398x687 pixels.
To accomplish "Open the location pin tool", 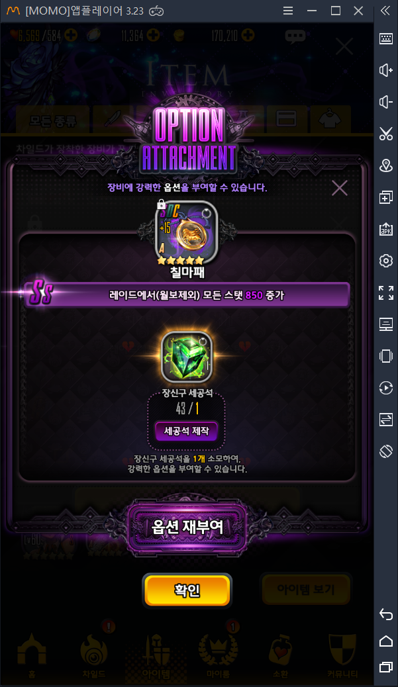I will [385, 165].
